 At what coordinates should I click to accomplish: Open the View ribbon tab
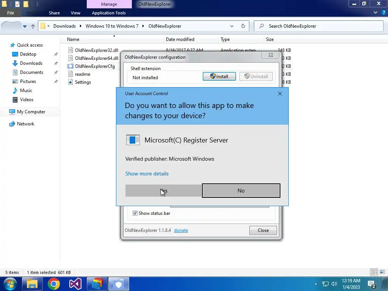tap(75, 13)
